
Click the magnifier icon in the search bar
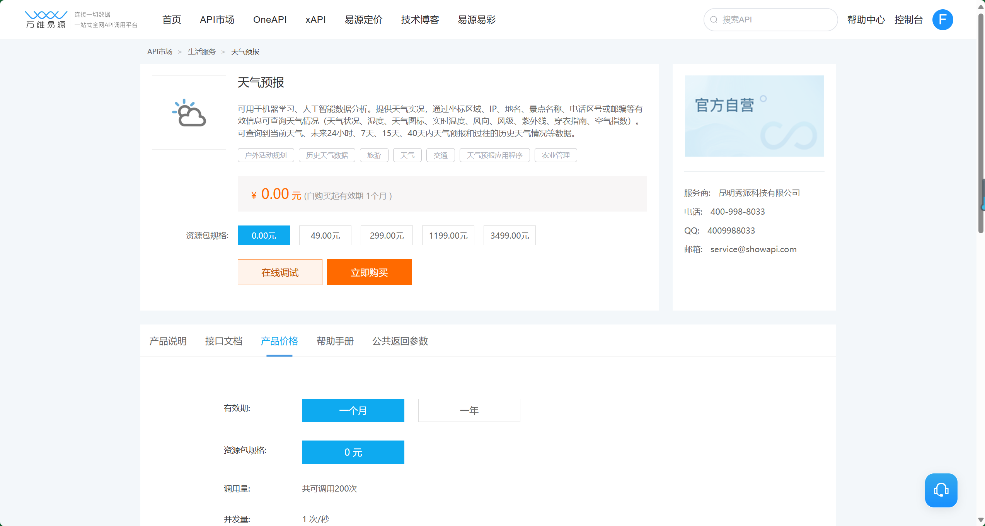pyautogui.click(x=714, y=19)
